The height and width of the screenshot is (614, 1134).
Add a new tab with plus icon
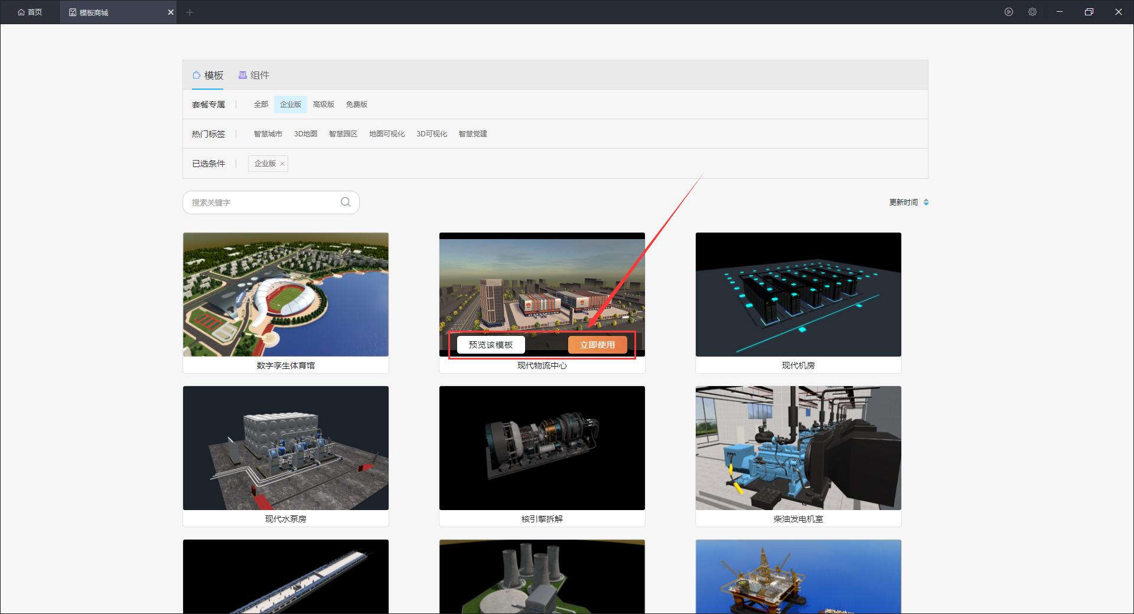(x=190, y=12)
